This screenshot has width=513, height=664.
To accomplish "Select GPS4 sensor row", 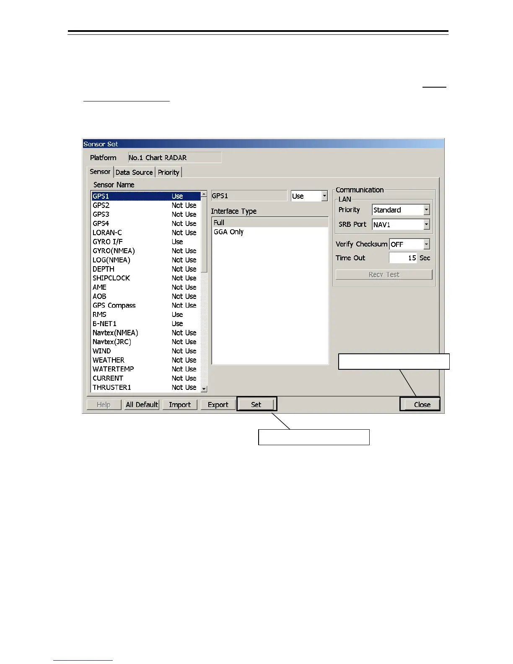I will coord(146,223).
